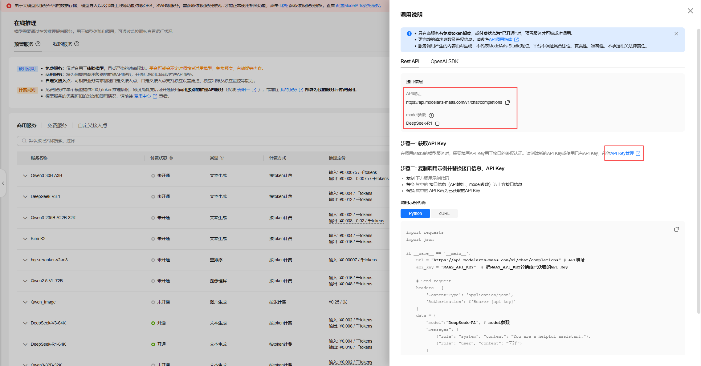Copy the DeepSeek-R1 model parameter
The image size is (701, 366).
click(x=438, y=123)
